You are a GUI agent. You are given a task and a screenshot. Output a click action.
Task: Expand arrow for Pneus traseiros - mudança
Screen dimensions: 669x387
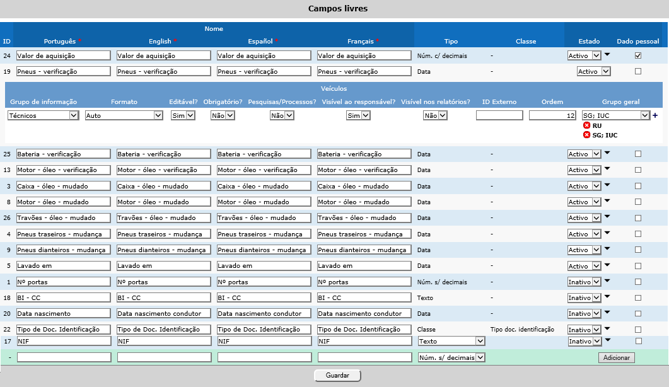click(608, 233)
